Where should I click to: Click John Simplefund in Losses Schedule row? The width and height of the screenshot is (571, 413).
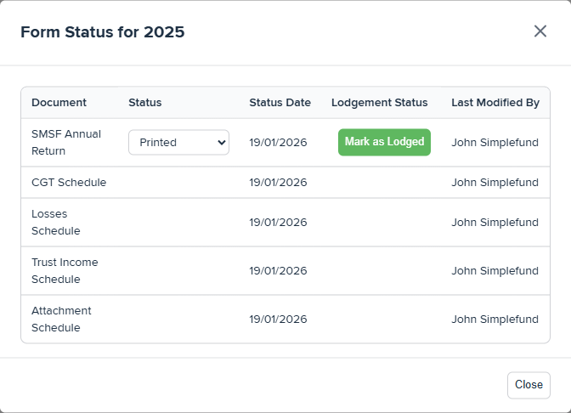click(x=495, y=222)
